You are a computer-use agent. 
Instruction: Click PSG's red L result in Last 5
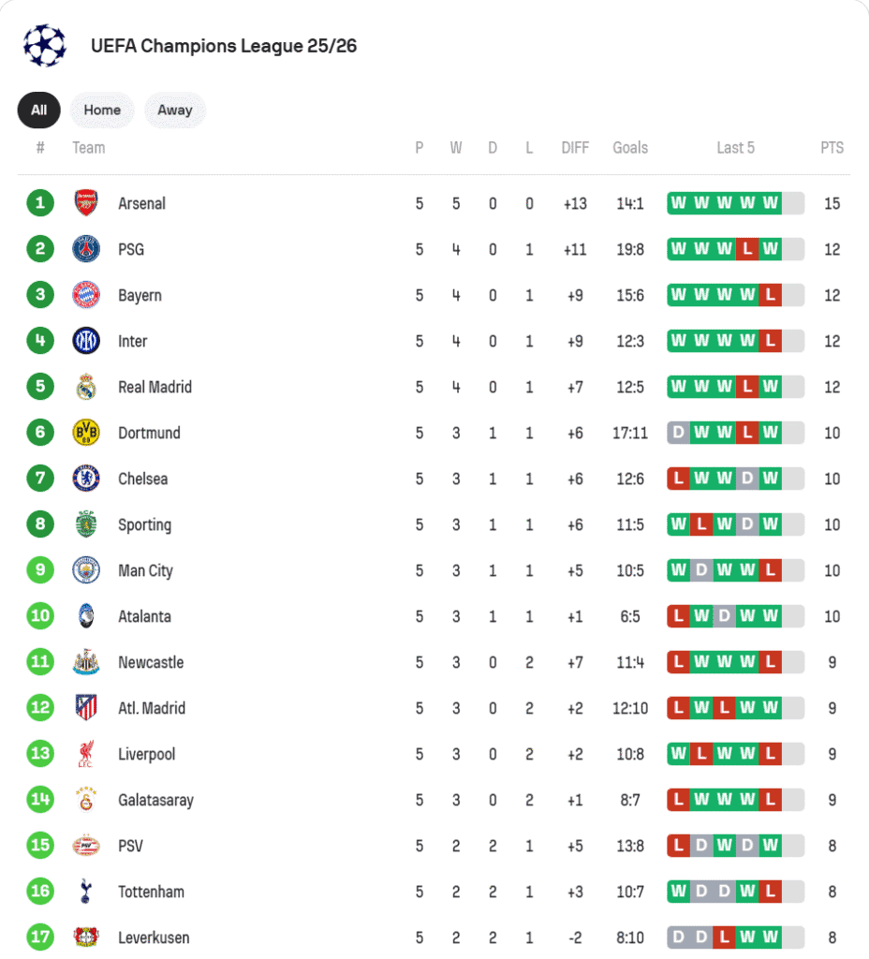point(746,249)
